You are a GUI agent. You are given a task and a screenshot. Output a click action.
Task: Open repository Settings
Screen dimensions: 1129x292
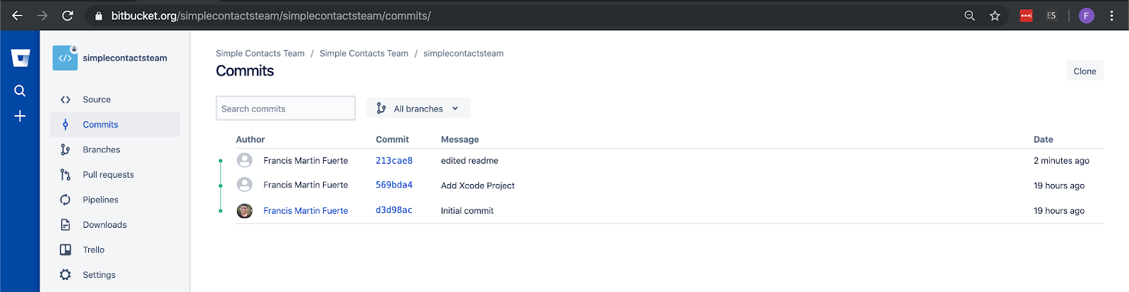(x=99, y=275)
